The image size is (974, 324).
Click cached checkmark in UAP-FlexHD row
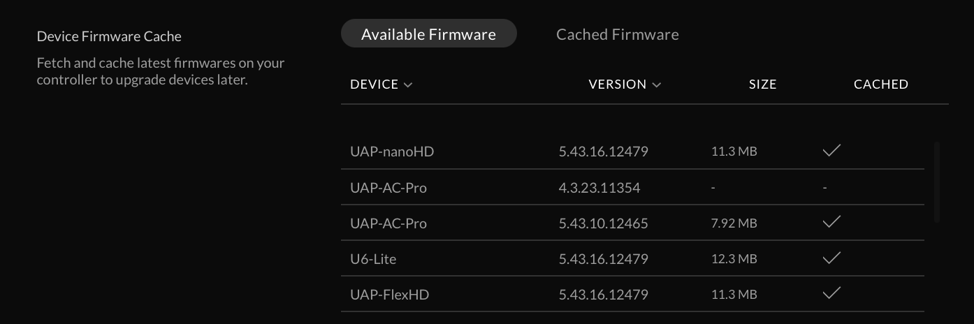tap(831, 294)
